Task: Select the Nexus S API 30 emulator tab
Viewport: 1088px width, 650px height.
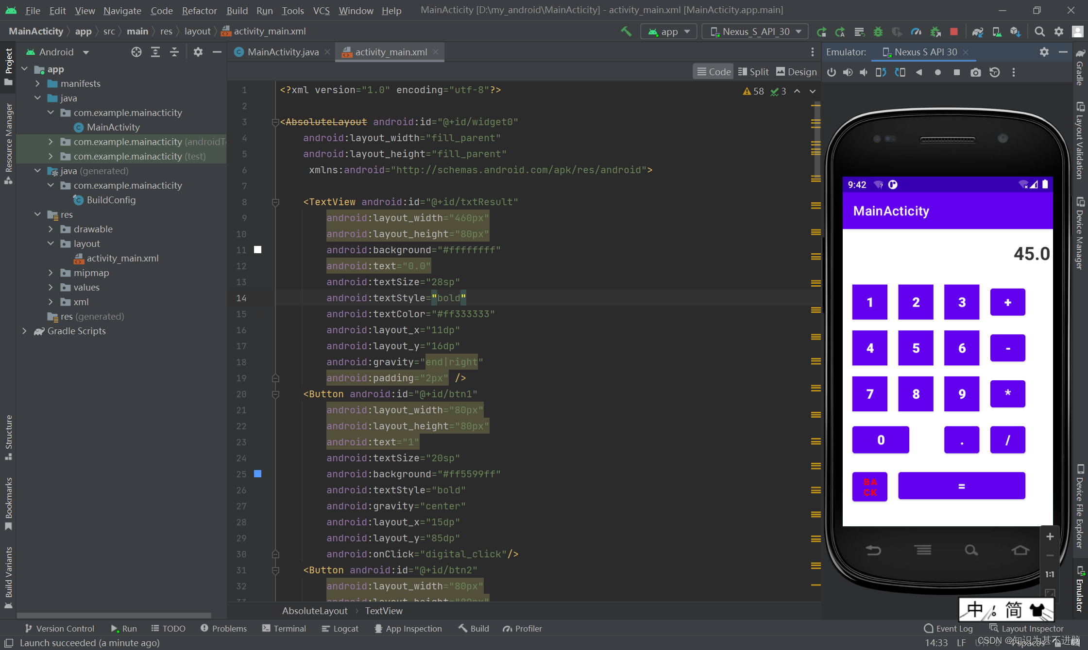Action: pyautogui.click(x=925, y=52)
